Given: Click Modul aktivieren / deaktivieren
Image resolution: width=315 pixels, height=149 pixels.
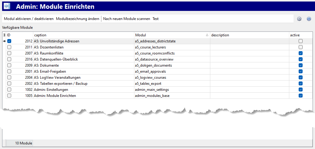Looking at the screenshot, I should (29, 19).
